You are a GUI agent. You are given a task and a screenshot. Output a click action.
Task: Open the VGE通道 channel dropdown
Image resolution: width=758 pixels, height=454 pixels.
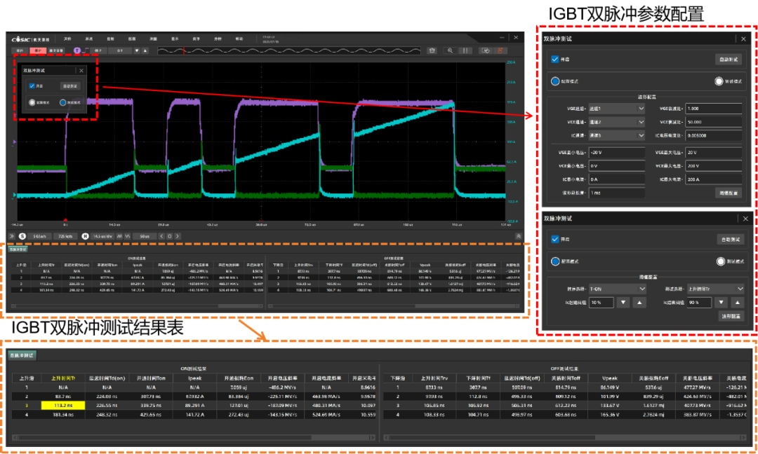tap(616, 109)
